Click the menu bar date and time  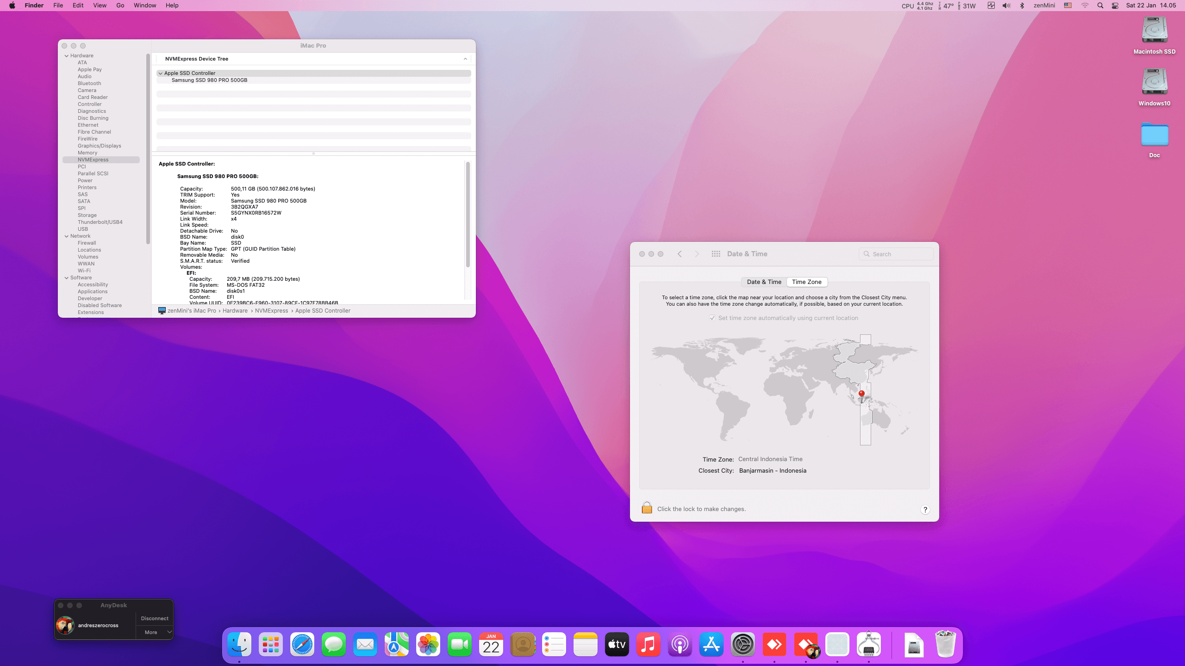point(1151,6)
